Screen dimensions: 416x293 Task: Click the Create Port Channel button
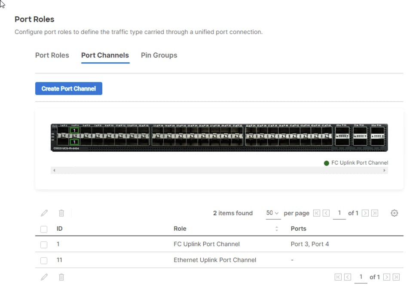69,89
